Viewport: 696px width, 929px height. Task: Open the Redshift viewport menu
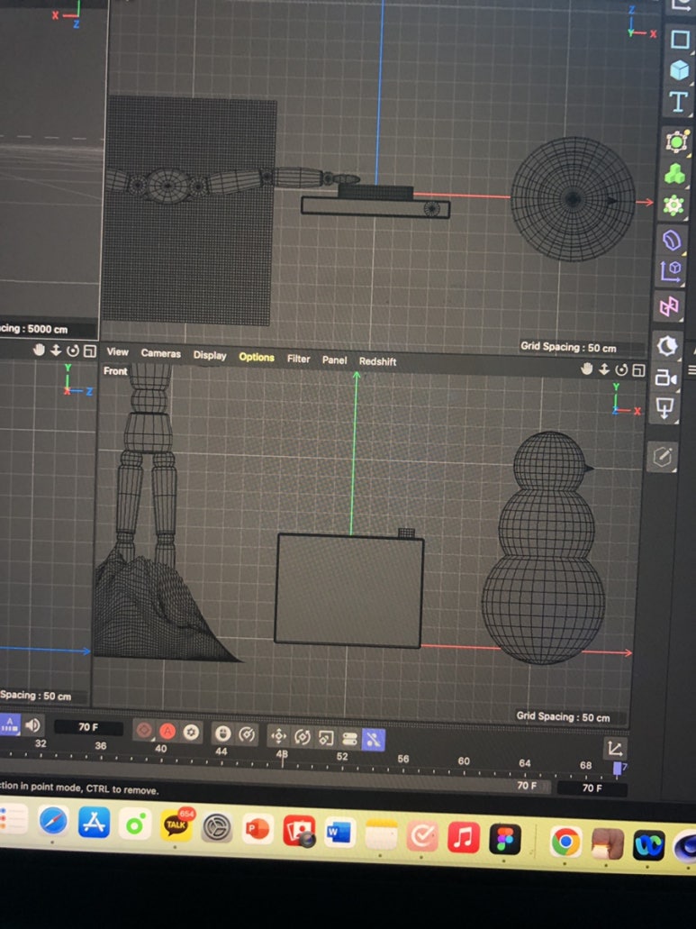[x=377, y=361]
